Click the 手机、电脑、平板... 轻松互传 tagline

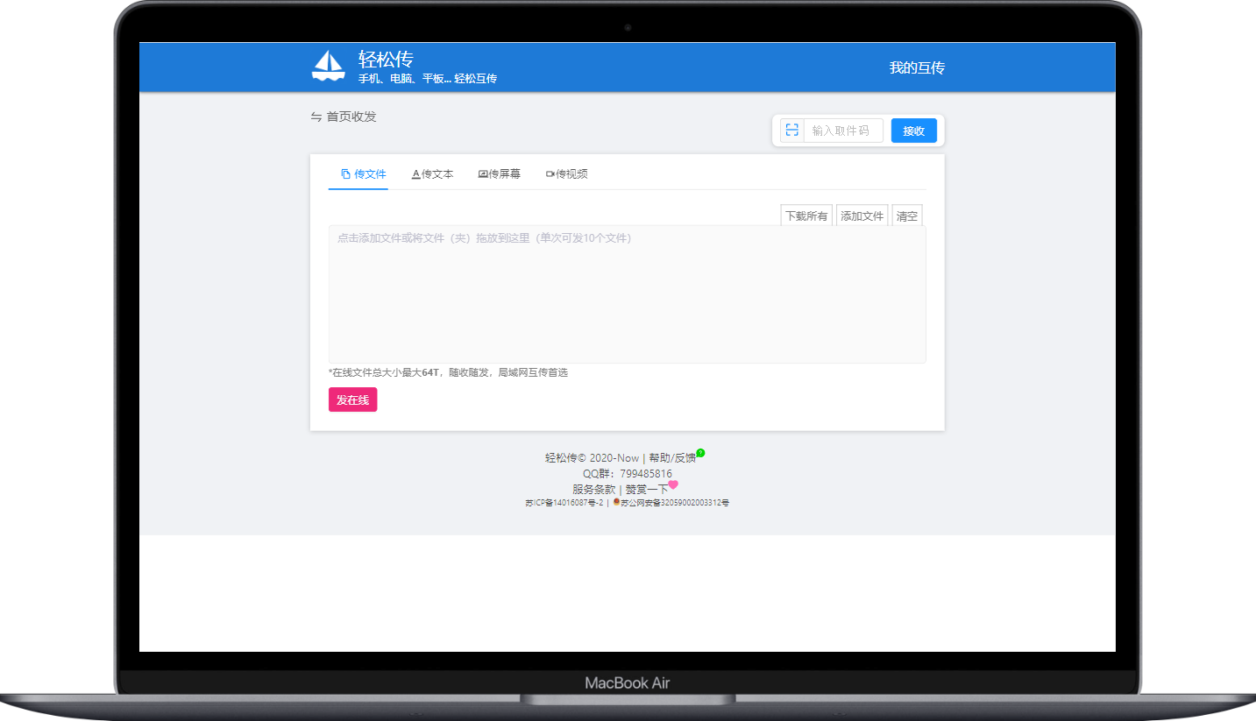428,79
